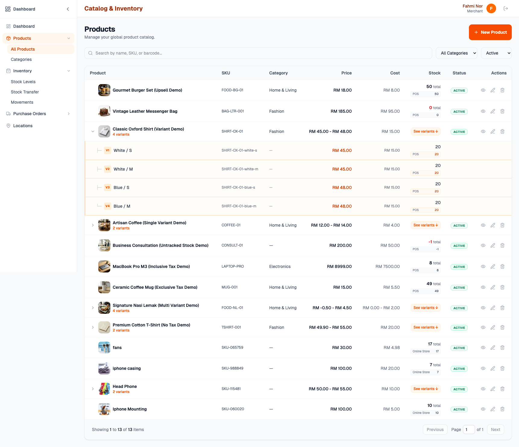Screen dimensions: 519x447
Task: Open Stock Levels in the sidebar
Action: coord(23,82)
